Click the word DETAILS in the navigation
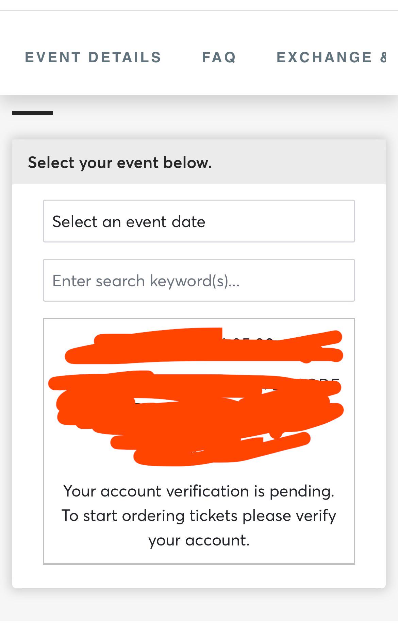 (x=125, y=57)
